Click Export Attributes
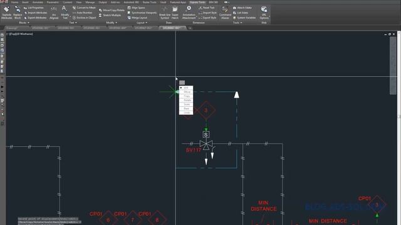This screenshot has height=225, width=401. [x=35, y=18]
